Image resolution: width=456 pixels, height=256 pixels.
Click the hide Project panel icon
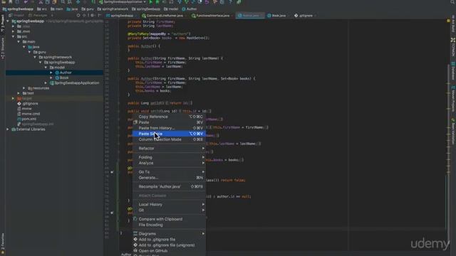click(x=99, y=16)
